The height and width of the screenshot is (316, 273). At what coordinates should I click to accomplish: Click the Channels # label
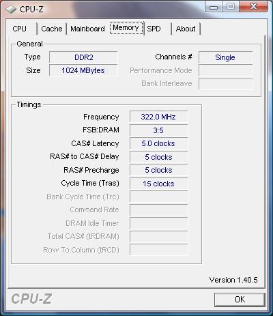[173, 57]
